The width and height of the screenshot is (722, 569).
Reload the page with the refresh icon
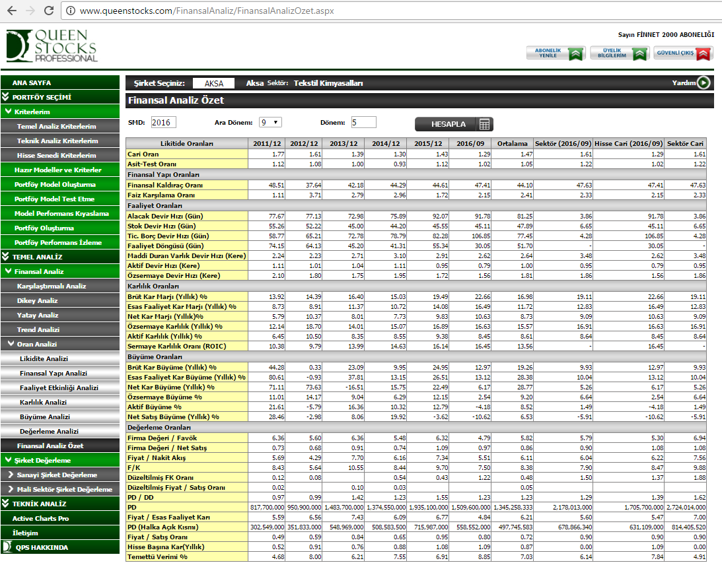(49, 11)
